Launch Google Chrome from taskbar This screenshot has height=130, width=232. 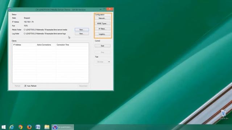[20, 127]
